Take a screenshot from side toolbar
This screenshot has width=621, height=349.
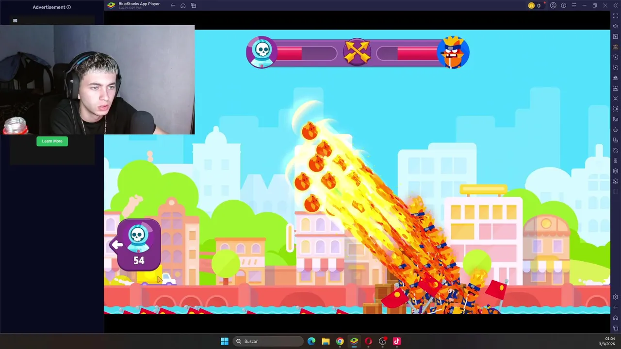pos(616,98)
